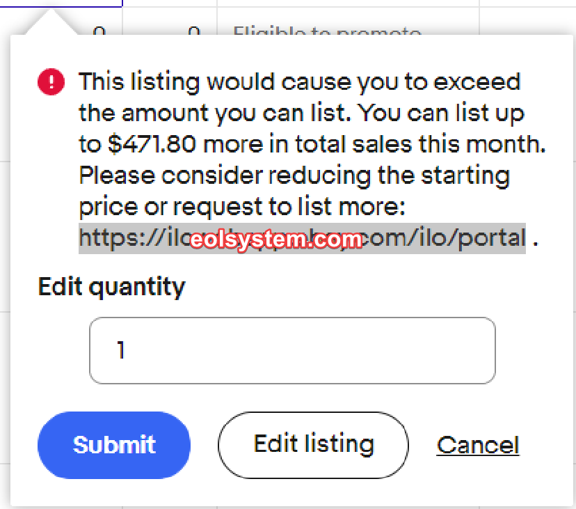Select the exclamation mark warning symbol
Screen dimensions: 576x509
pos(50,81)
